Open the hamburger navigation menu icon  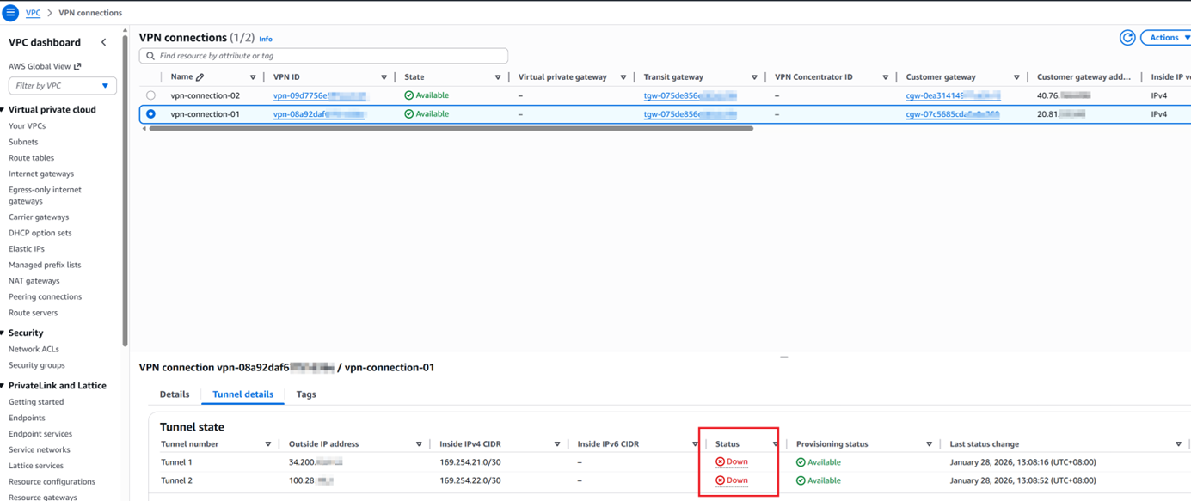10,12
